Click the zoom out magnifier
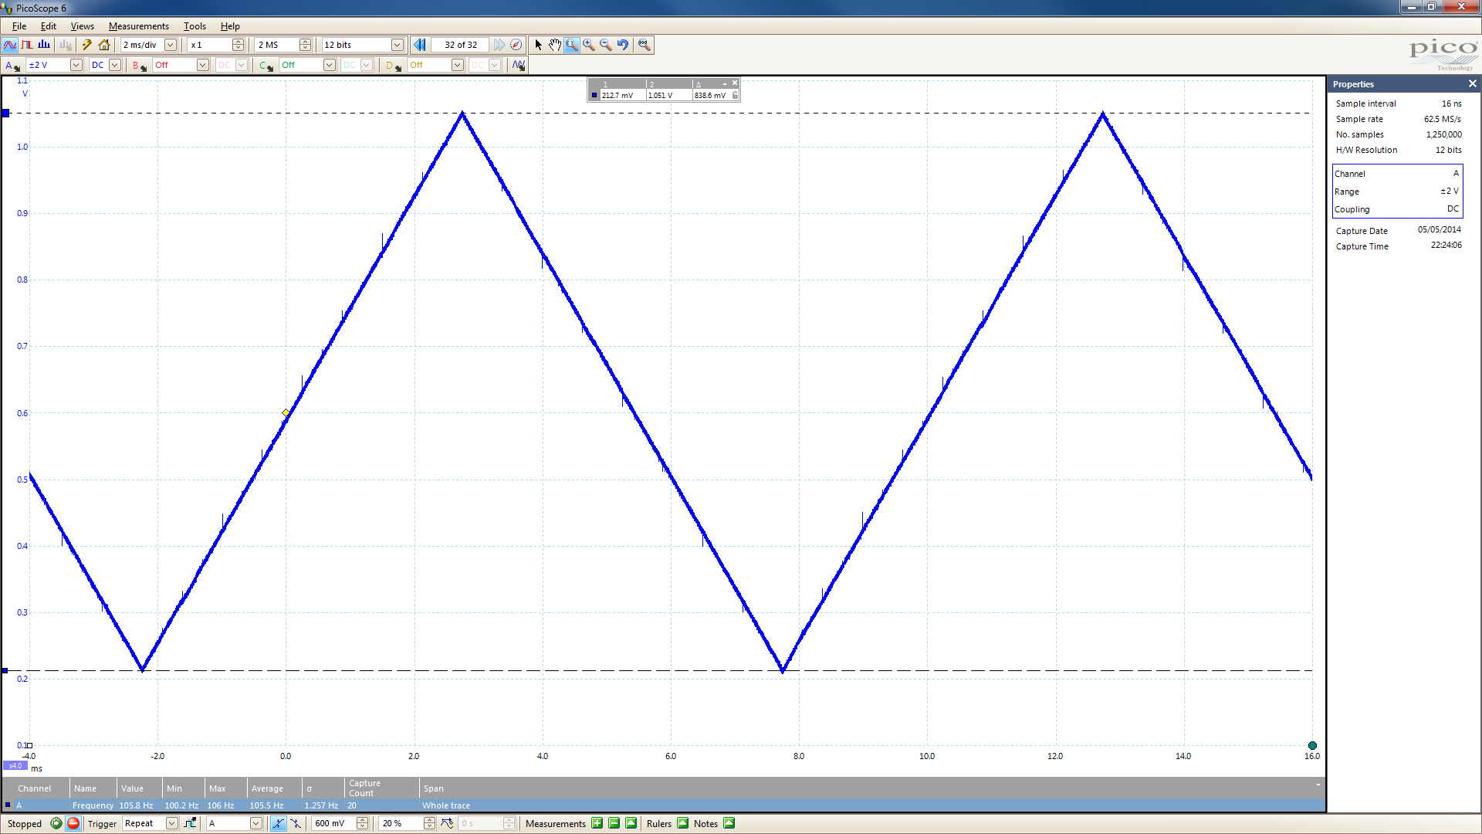 tap(606, 45)
